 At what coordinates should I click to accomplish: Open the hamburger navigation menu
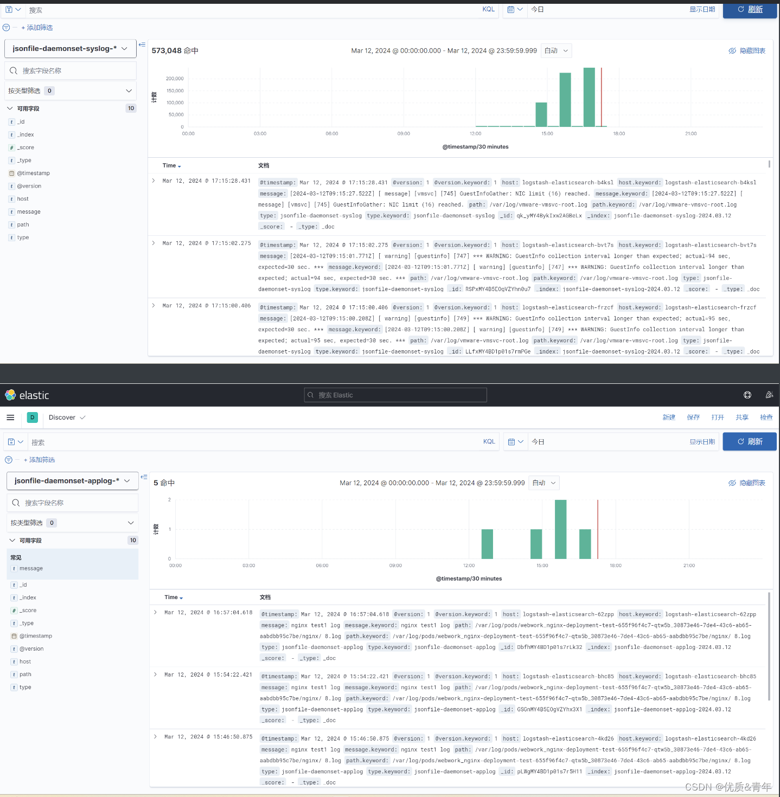[10, 417]
